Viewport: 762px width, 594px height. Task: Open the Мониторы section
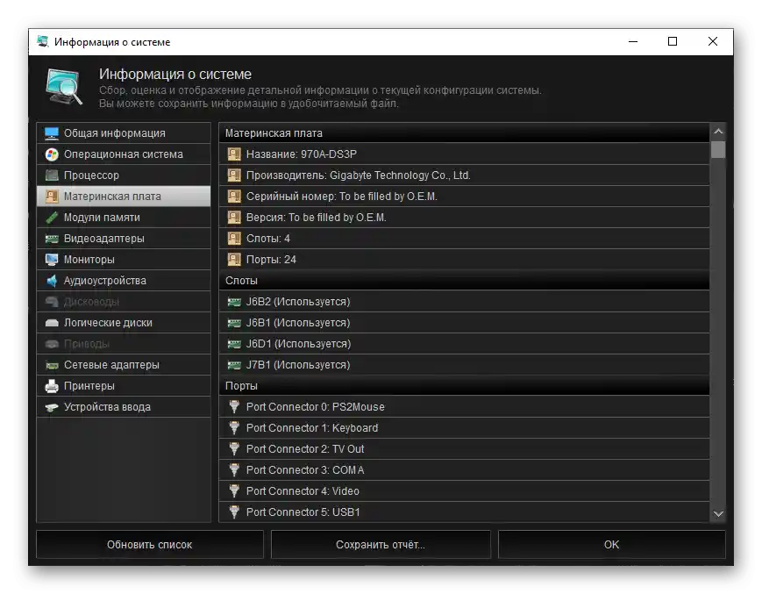click(124, 260)
